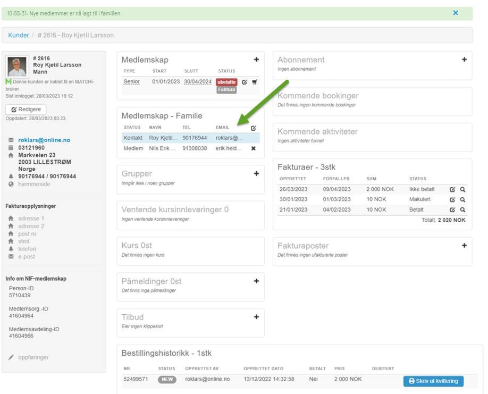Click the ubetalte status badge
This screenshot has width=488, height=394.
tap(226, 82)
